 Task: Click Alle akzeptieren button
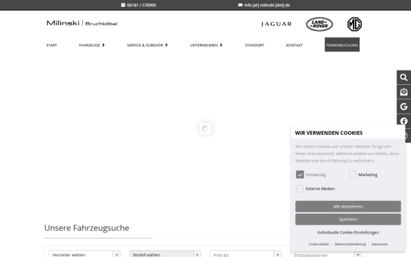[x=348, y=206]
